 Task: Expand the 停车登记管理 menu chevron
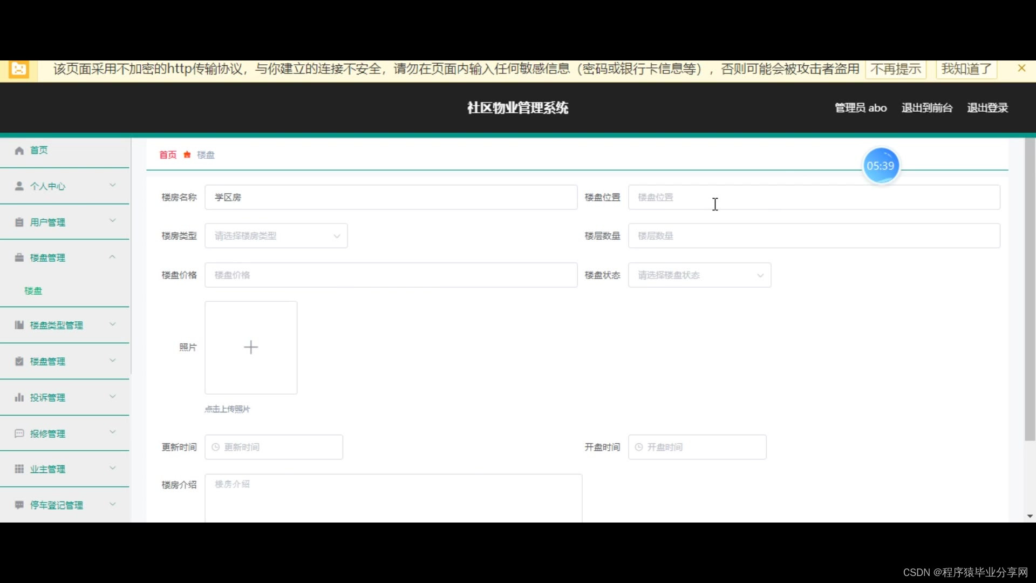113,505
